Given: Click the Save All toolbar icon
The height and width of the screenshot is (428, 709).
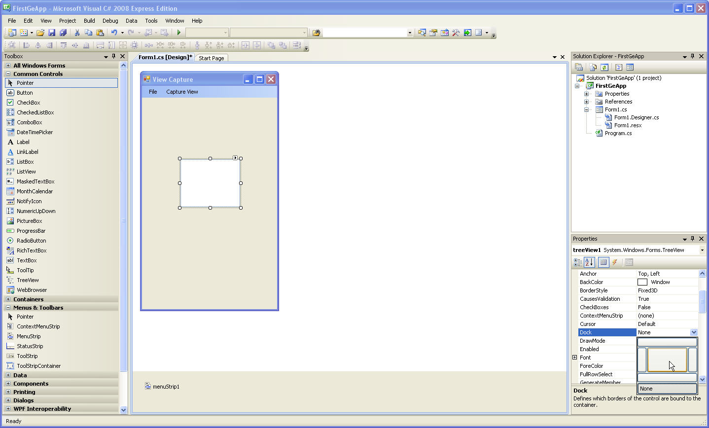Looking at the screenshot, I should [63, 33].
